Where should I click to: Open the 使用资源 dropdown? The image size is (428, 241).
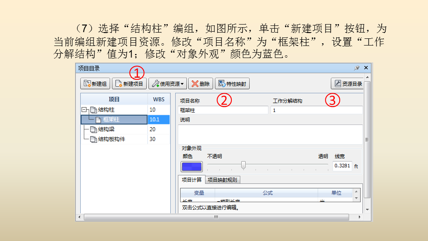(x=168, y=83)
